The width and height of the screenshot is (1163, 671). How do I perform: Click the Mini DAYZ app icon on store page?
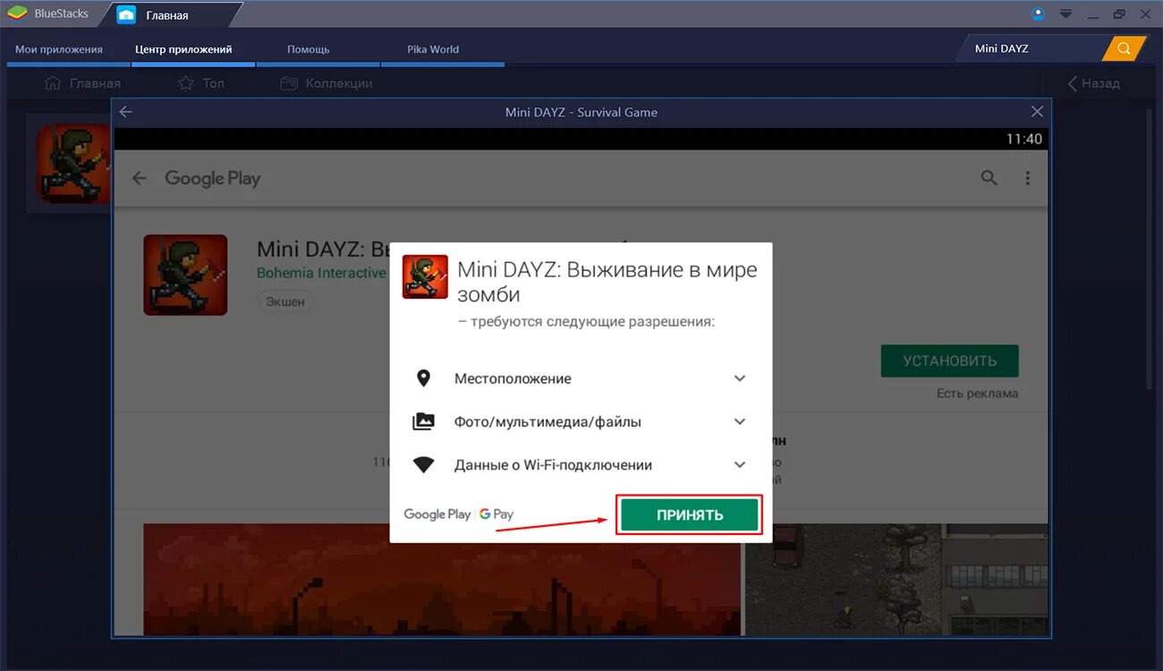pos(185,275)
